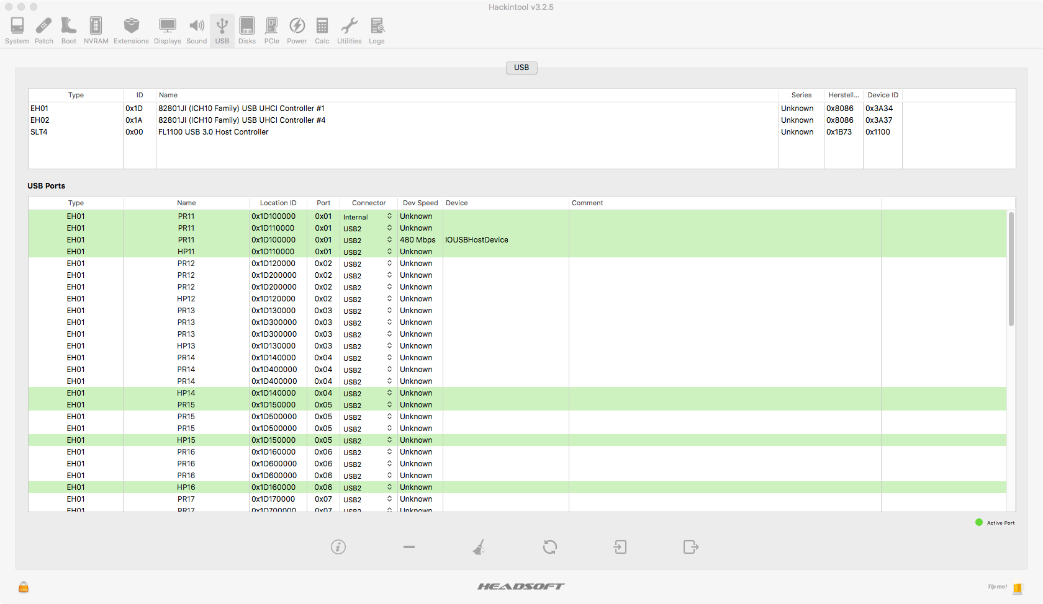
Task: Switch to the PCIe toolbar section
Action: (x=271, y=30)
